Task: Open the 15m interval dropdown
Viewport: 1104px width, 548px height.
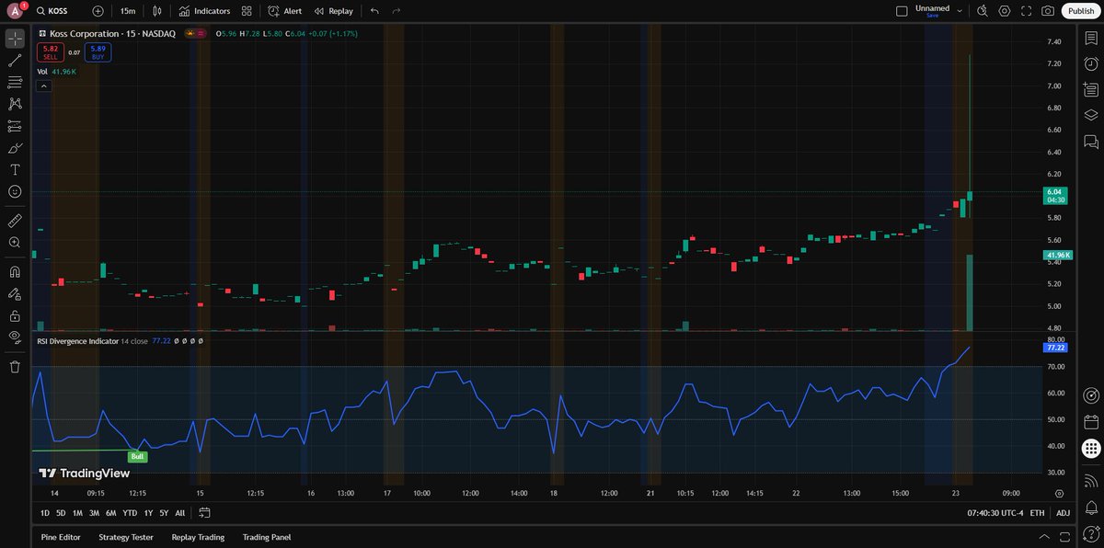Action: click(128, 11)
